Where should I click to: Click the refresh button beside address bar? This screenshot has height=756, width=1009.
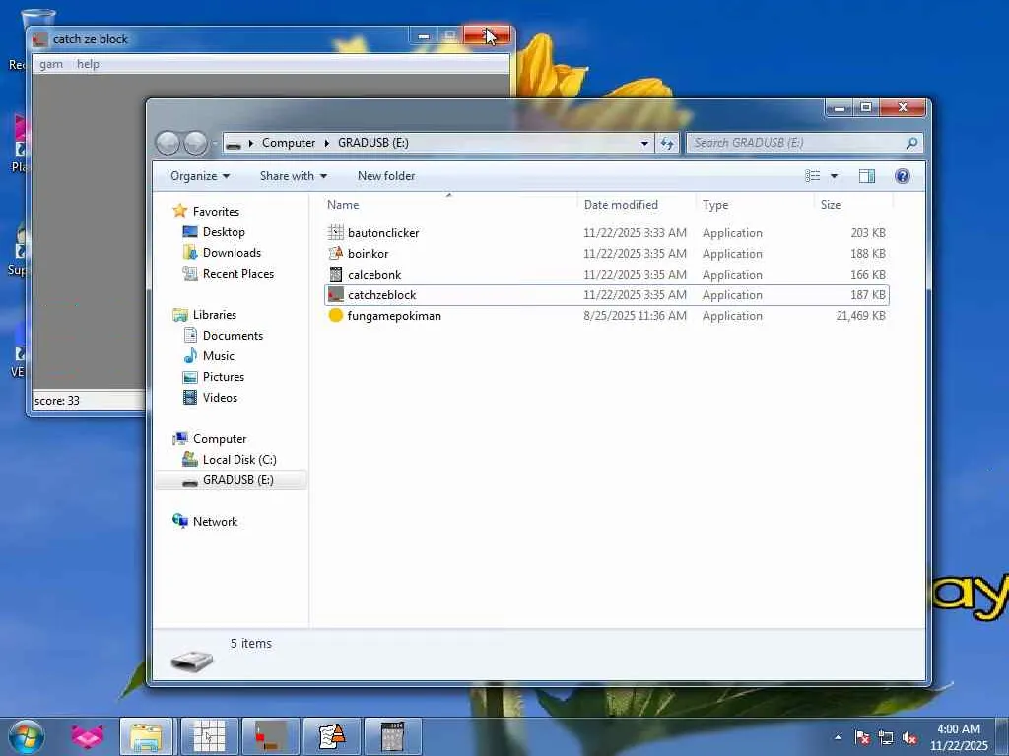coord(668,143)
